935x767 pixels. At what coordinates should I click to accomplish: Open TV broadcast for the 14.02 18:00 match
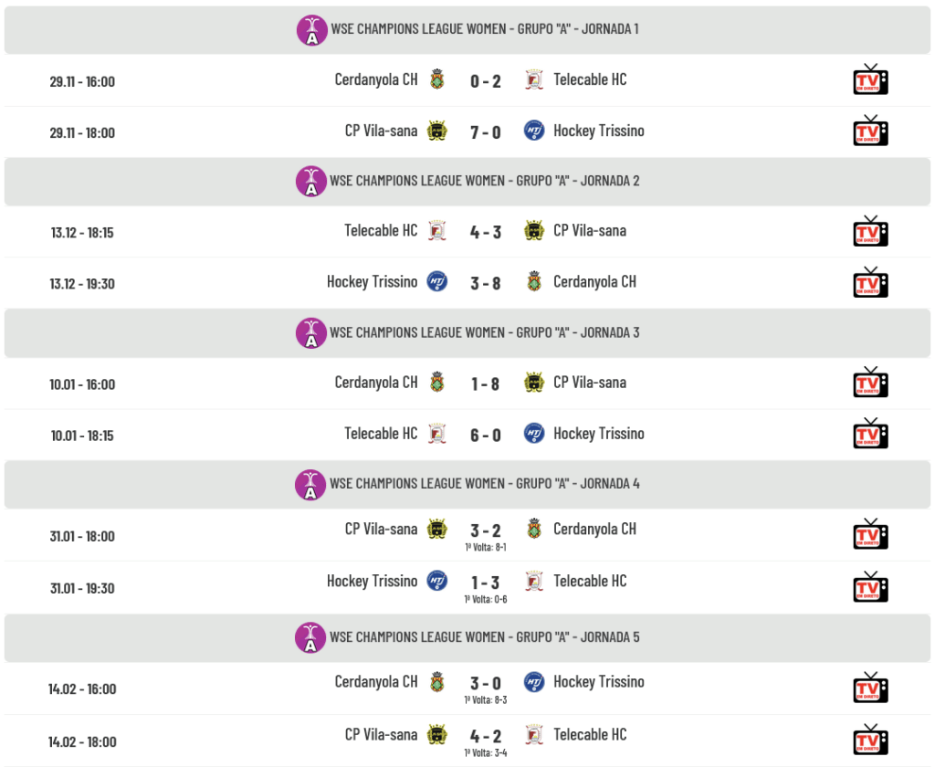869,739
